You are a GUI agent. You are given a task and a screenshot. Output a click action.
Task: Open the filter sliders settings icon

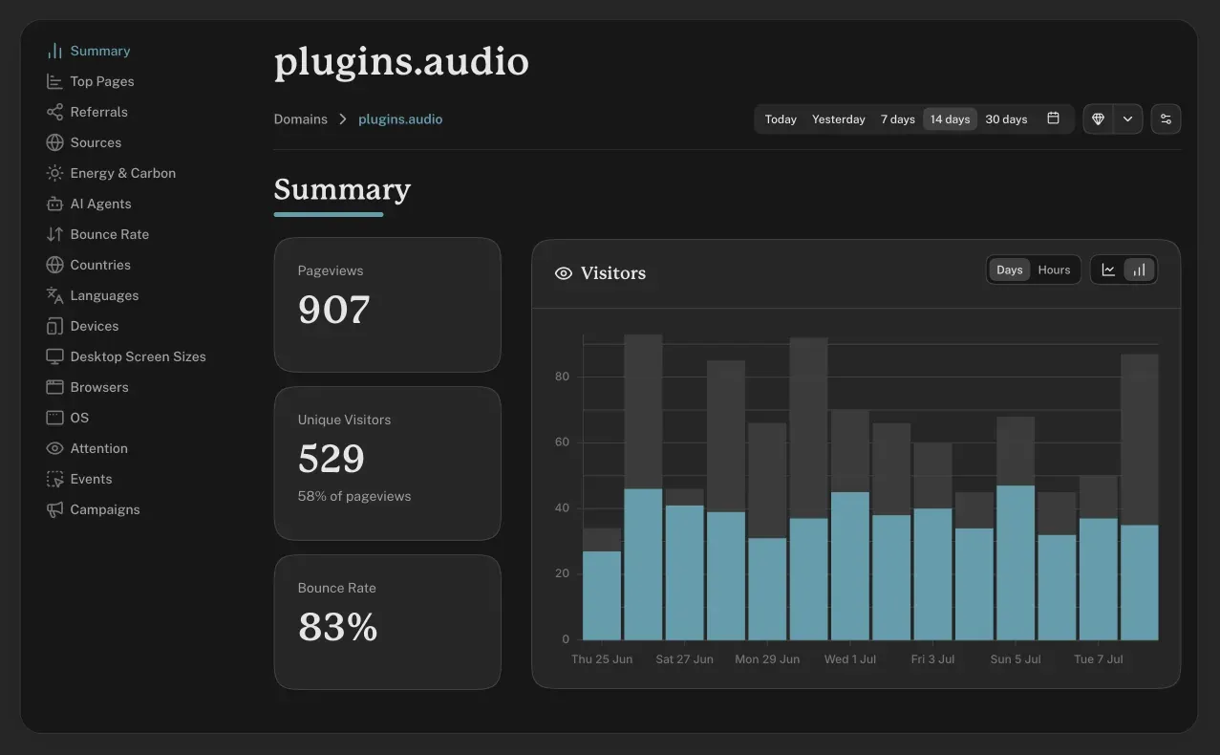click(x=1166, y=119)
